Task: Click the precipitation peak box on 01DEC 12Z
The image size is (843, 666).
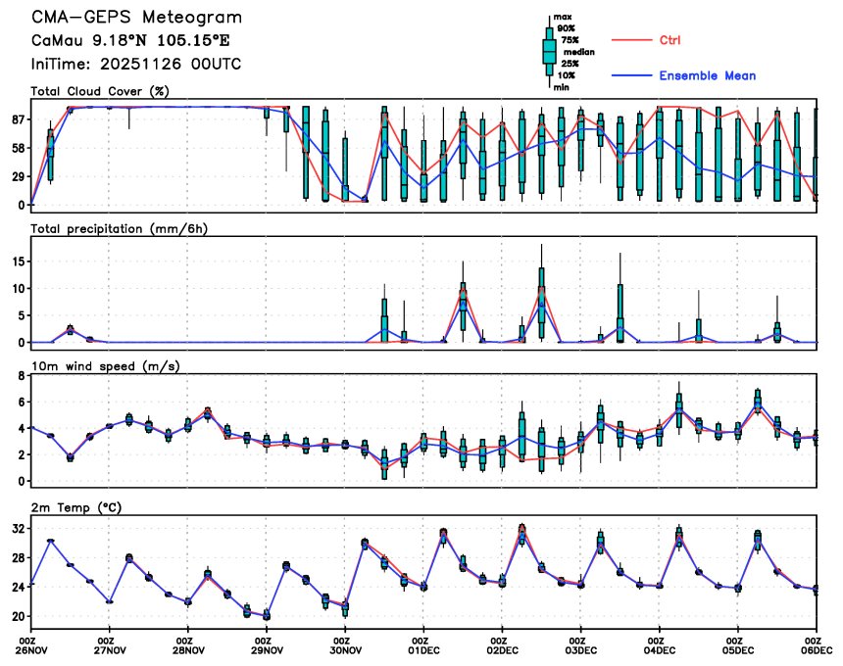Action: coord(463,309)
